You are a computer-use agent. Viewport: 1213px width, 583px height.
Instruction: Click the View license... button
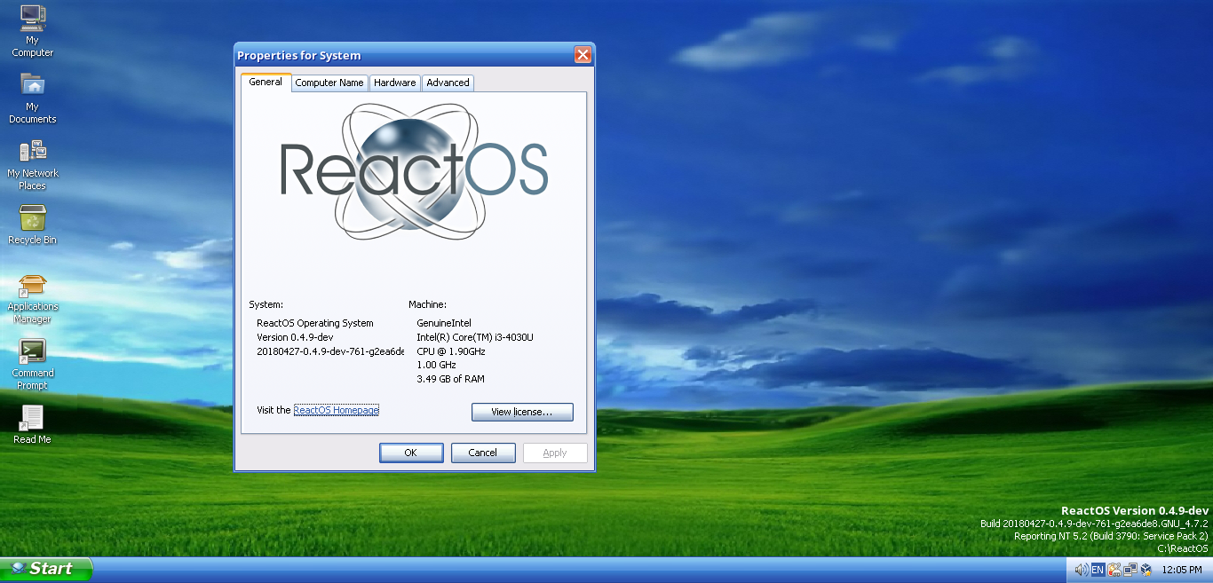tap(522, 412)
